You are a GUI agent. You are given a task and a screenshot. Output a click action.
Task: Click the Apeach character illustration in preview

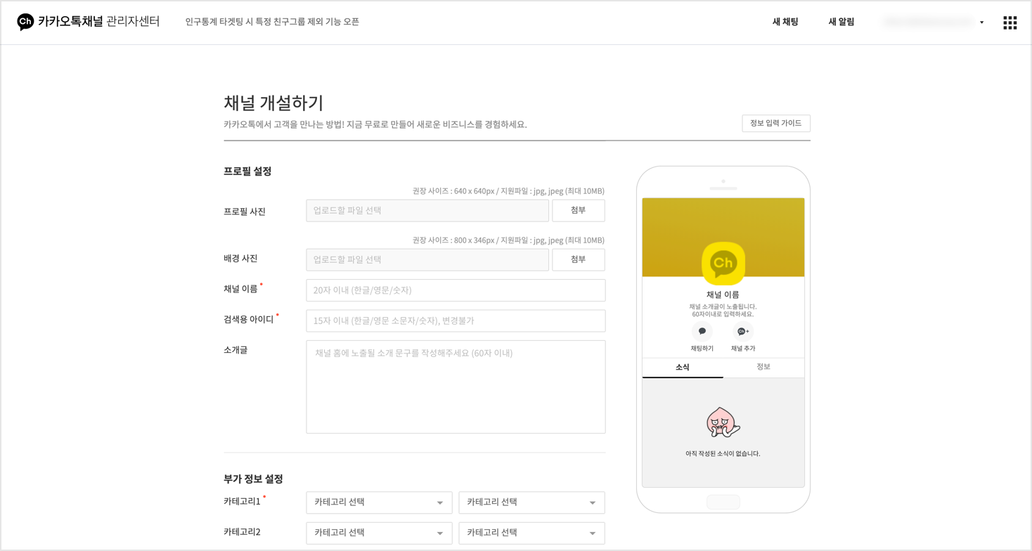[723, 422]
